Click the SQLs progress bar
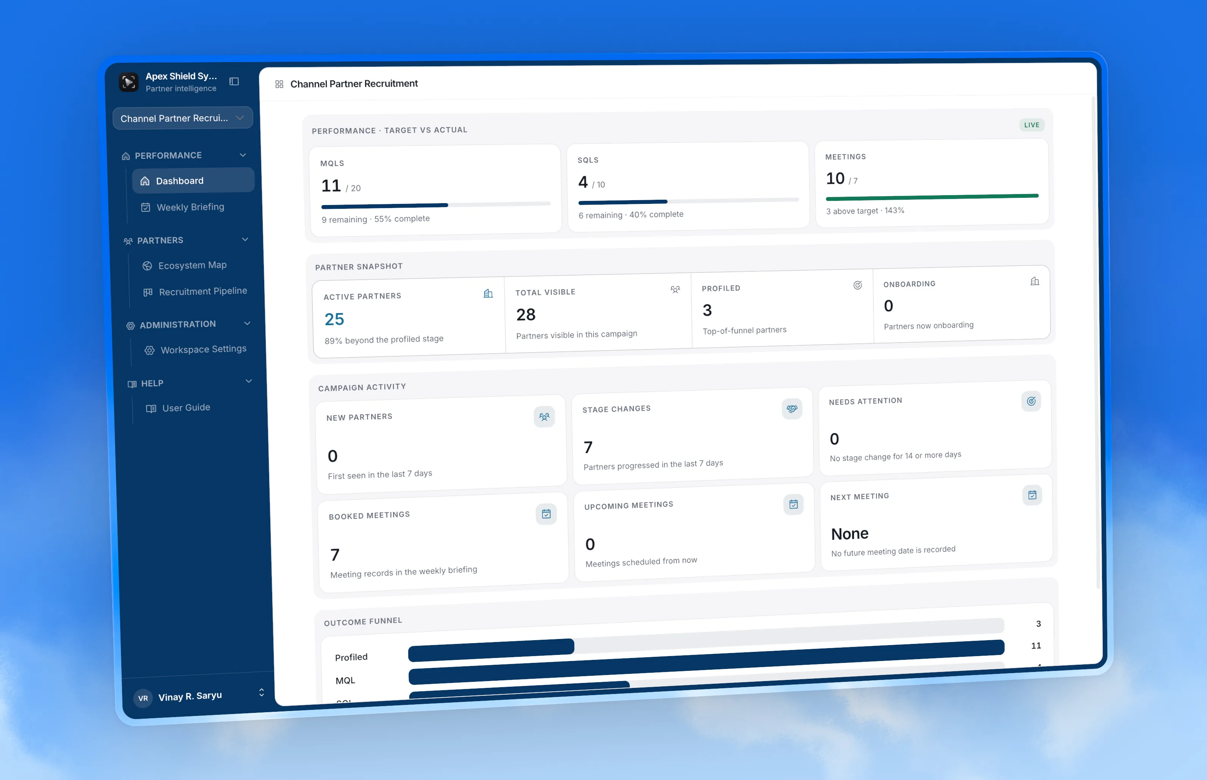Image resolution: width=1207 pixels, height=780 pixels. (688, 200)
